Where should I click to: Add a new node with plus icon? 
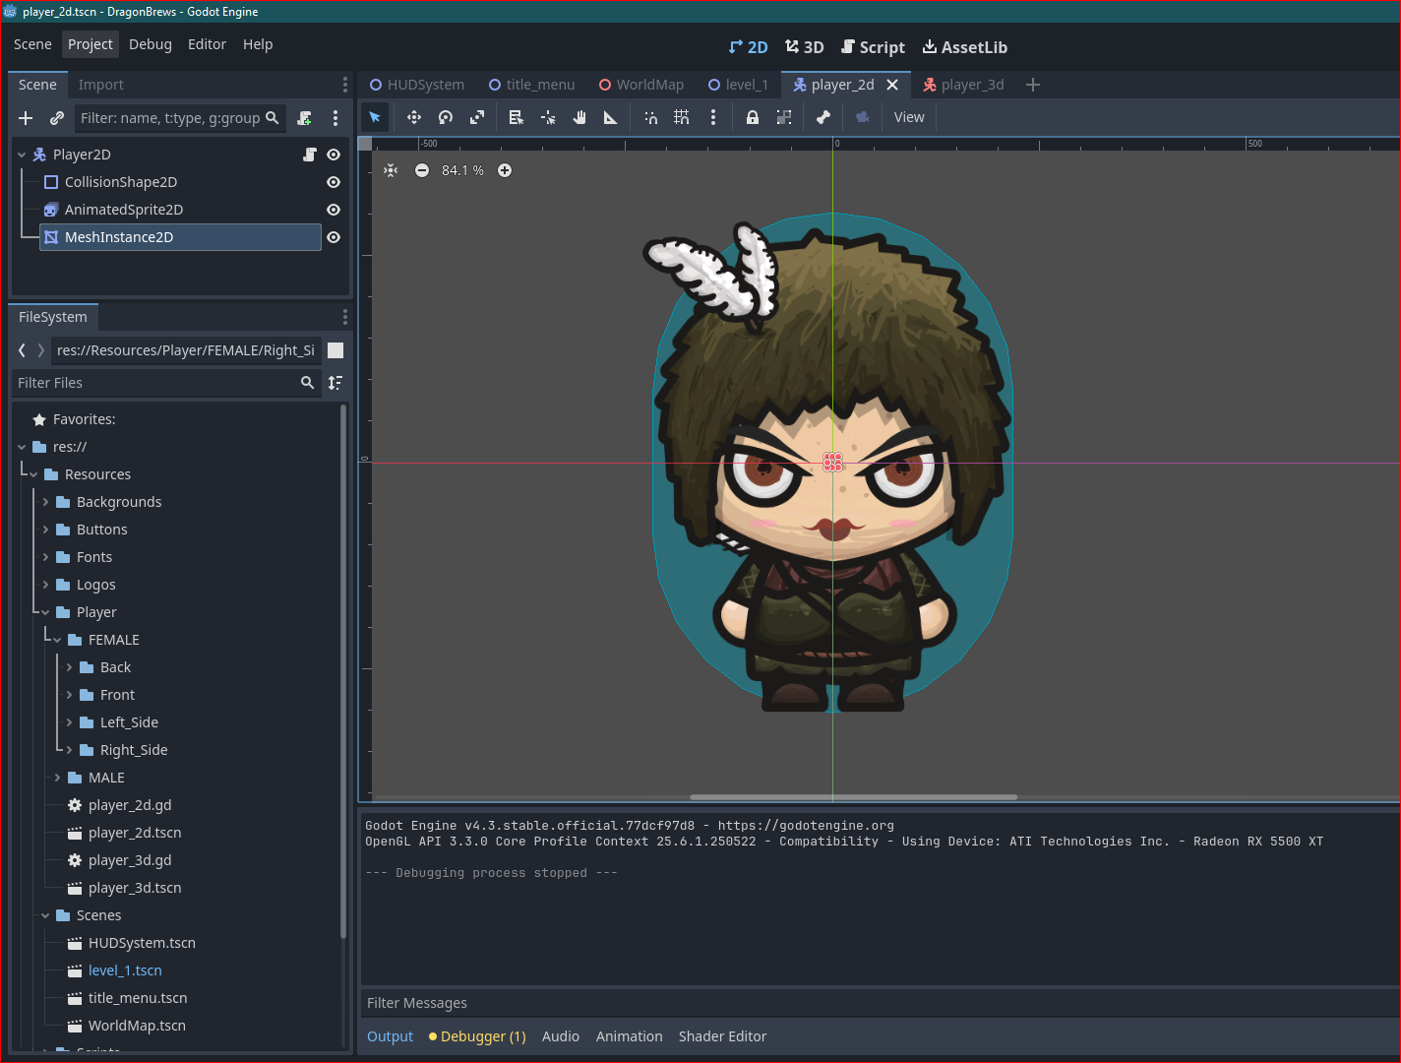(26, 118)
